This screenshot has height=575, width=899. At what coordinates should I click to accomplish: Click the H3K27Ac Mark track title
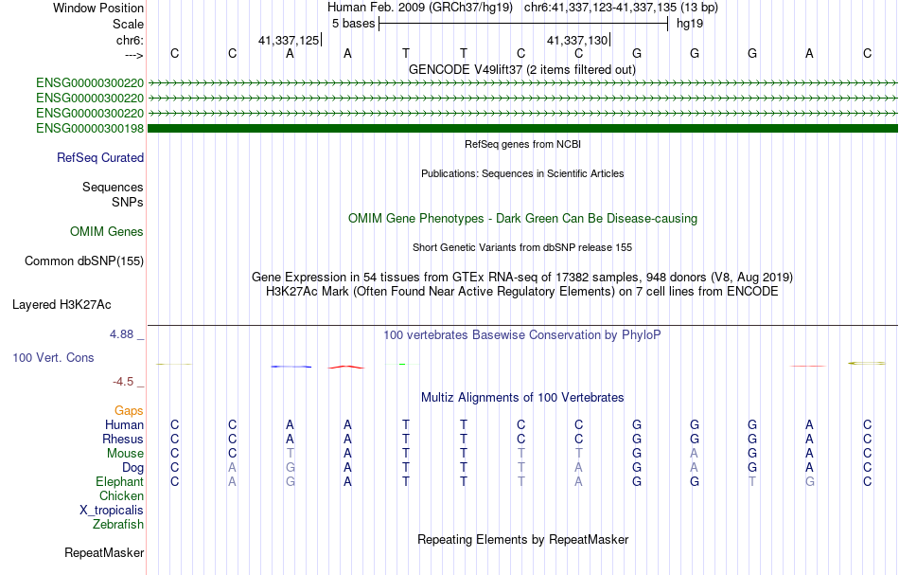click(x=522, y=292)
